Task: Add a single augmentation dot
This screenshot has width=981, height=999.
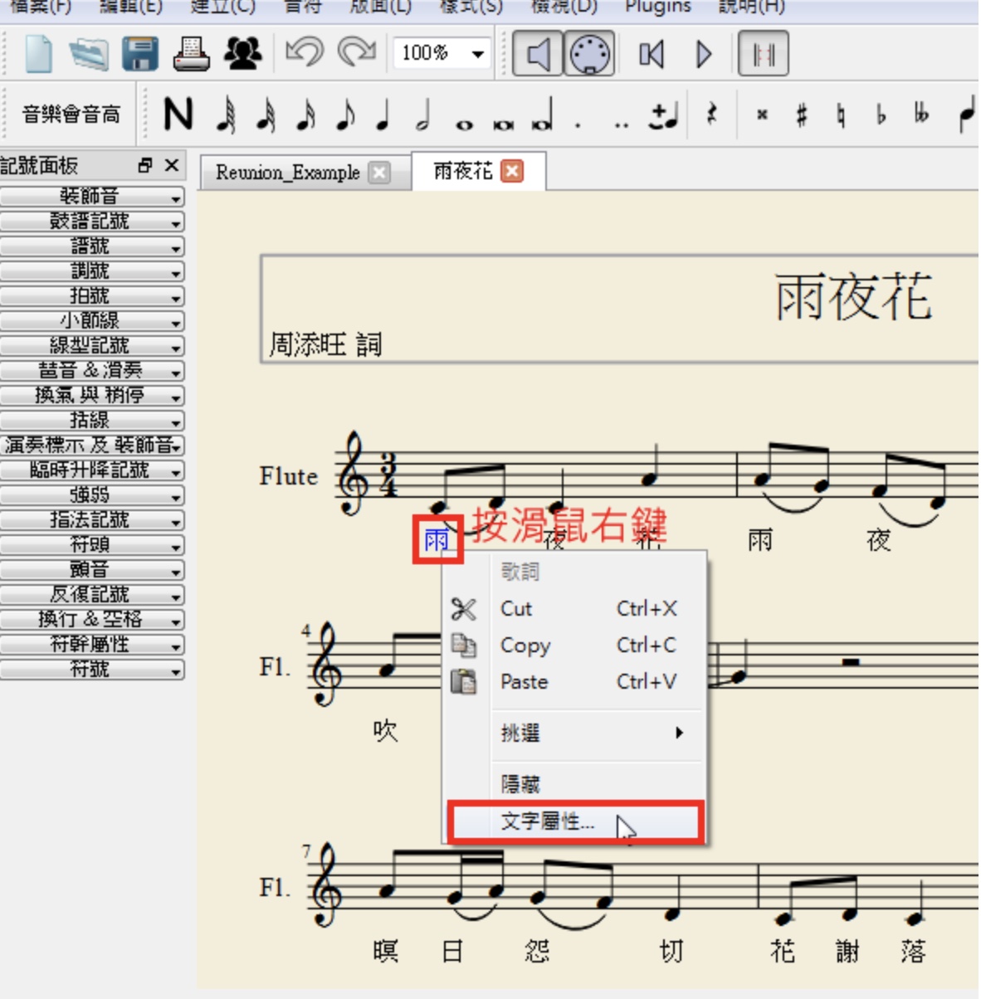Action: 578,124
